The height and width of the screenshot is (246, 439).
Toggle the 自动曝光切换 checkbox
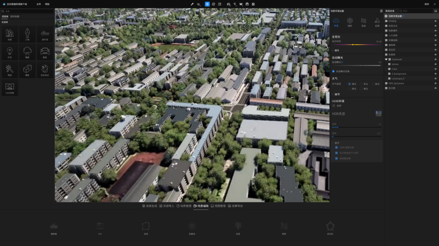point(334,71)
